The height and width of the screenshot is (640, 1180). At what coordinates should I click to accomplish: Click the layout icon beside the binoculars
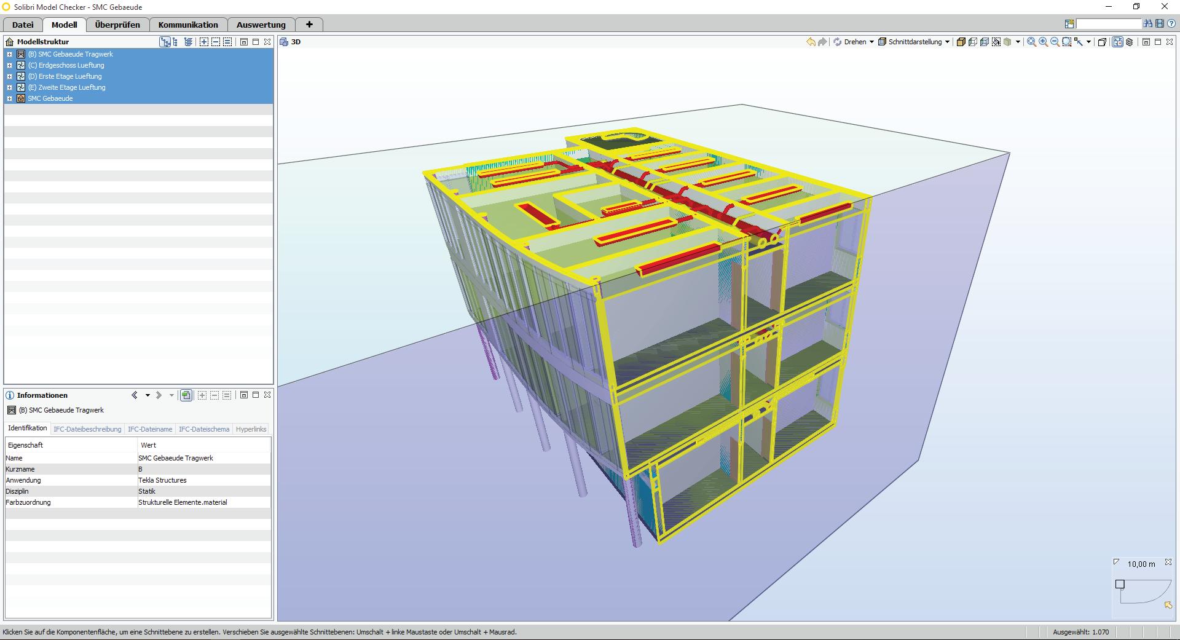point(1160,24)
